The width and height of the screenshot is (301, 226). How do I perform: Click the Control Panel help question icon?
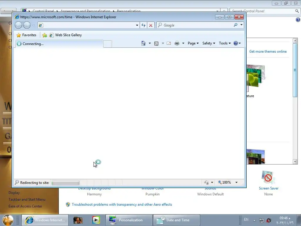pos(298,20)
